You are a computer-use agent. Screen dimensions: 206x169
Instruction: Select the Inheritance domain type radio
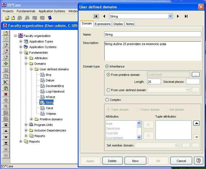107,66
